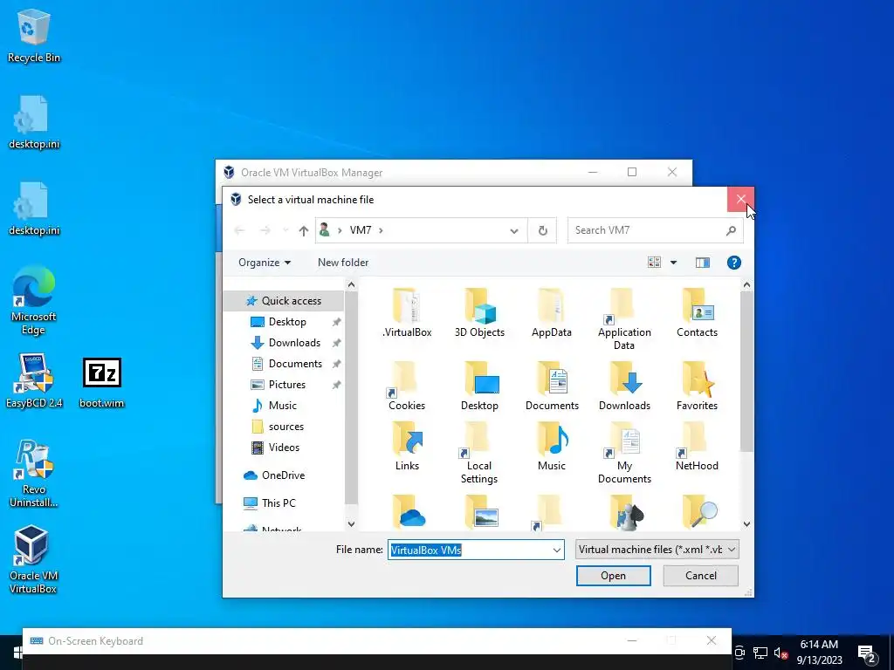Select the Downloads folder in file list

623,386
